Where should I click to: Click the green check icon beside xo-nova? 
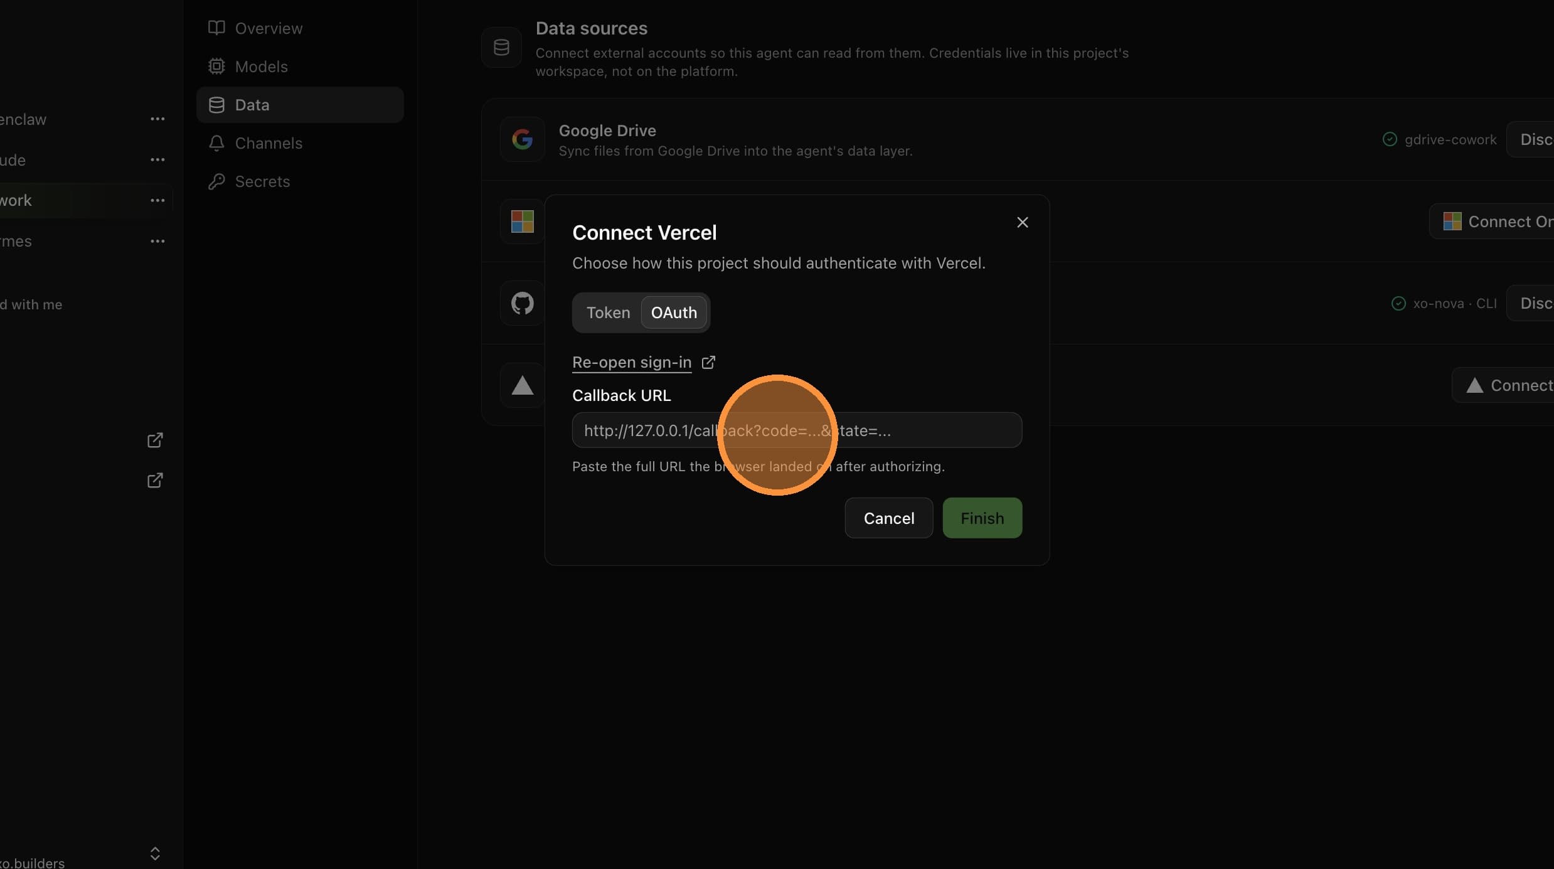pos(1398,303)
